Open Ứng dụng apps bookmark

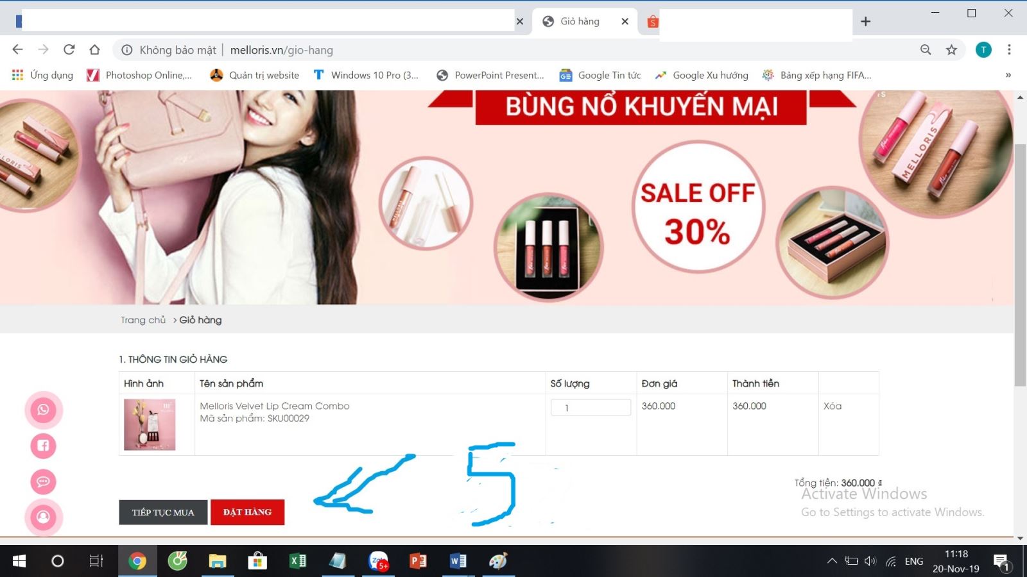43,75
